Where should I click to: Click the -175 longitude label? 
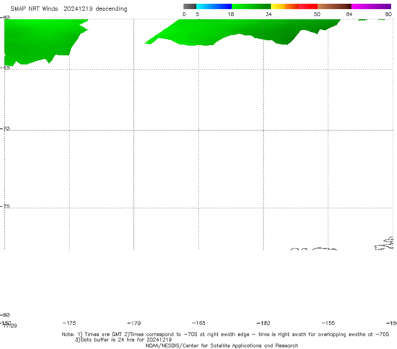(69, 323)
